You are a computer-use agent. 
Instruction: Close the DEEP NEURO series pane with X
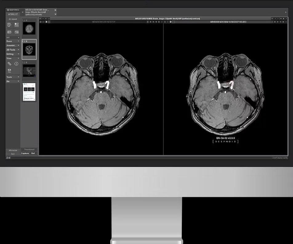pyautogui.click(x=286, y=22)
